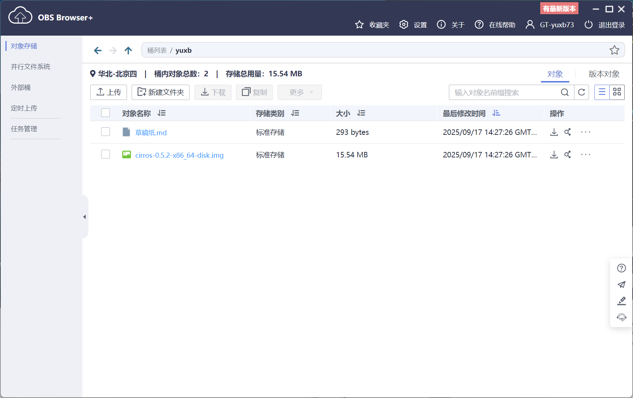Click the 桶列表 breadcrumb
Viewport: 633px width, 398px height.
point(157,50)
